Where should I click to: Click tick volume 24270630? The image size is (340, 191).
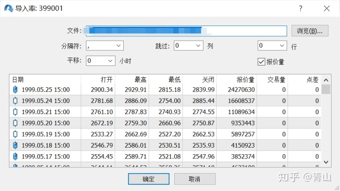[241, 90]
